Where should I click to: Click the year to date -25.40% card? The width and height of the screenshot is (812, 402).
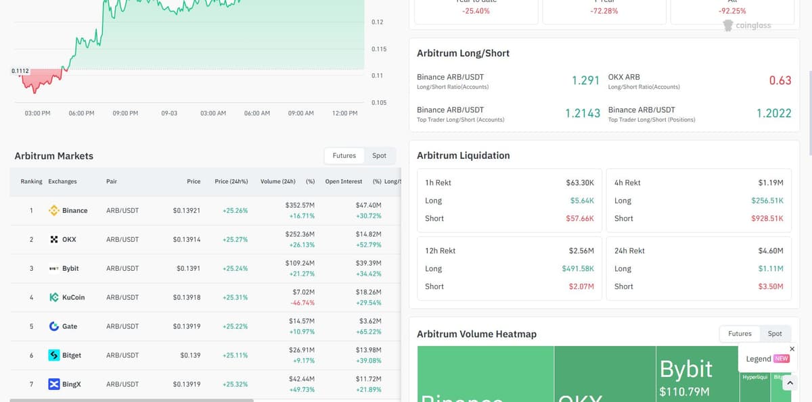click(476, 11)
